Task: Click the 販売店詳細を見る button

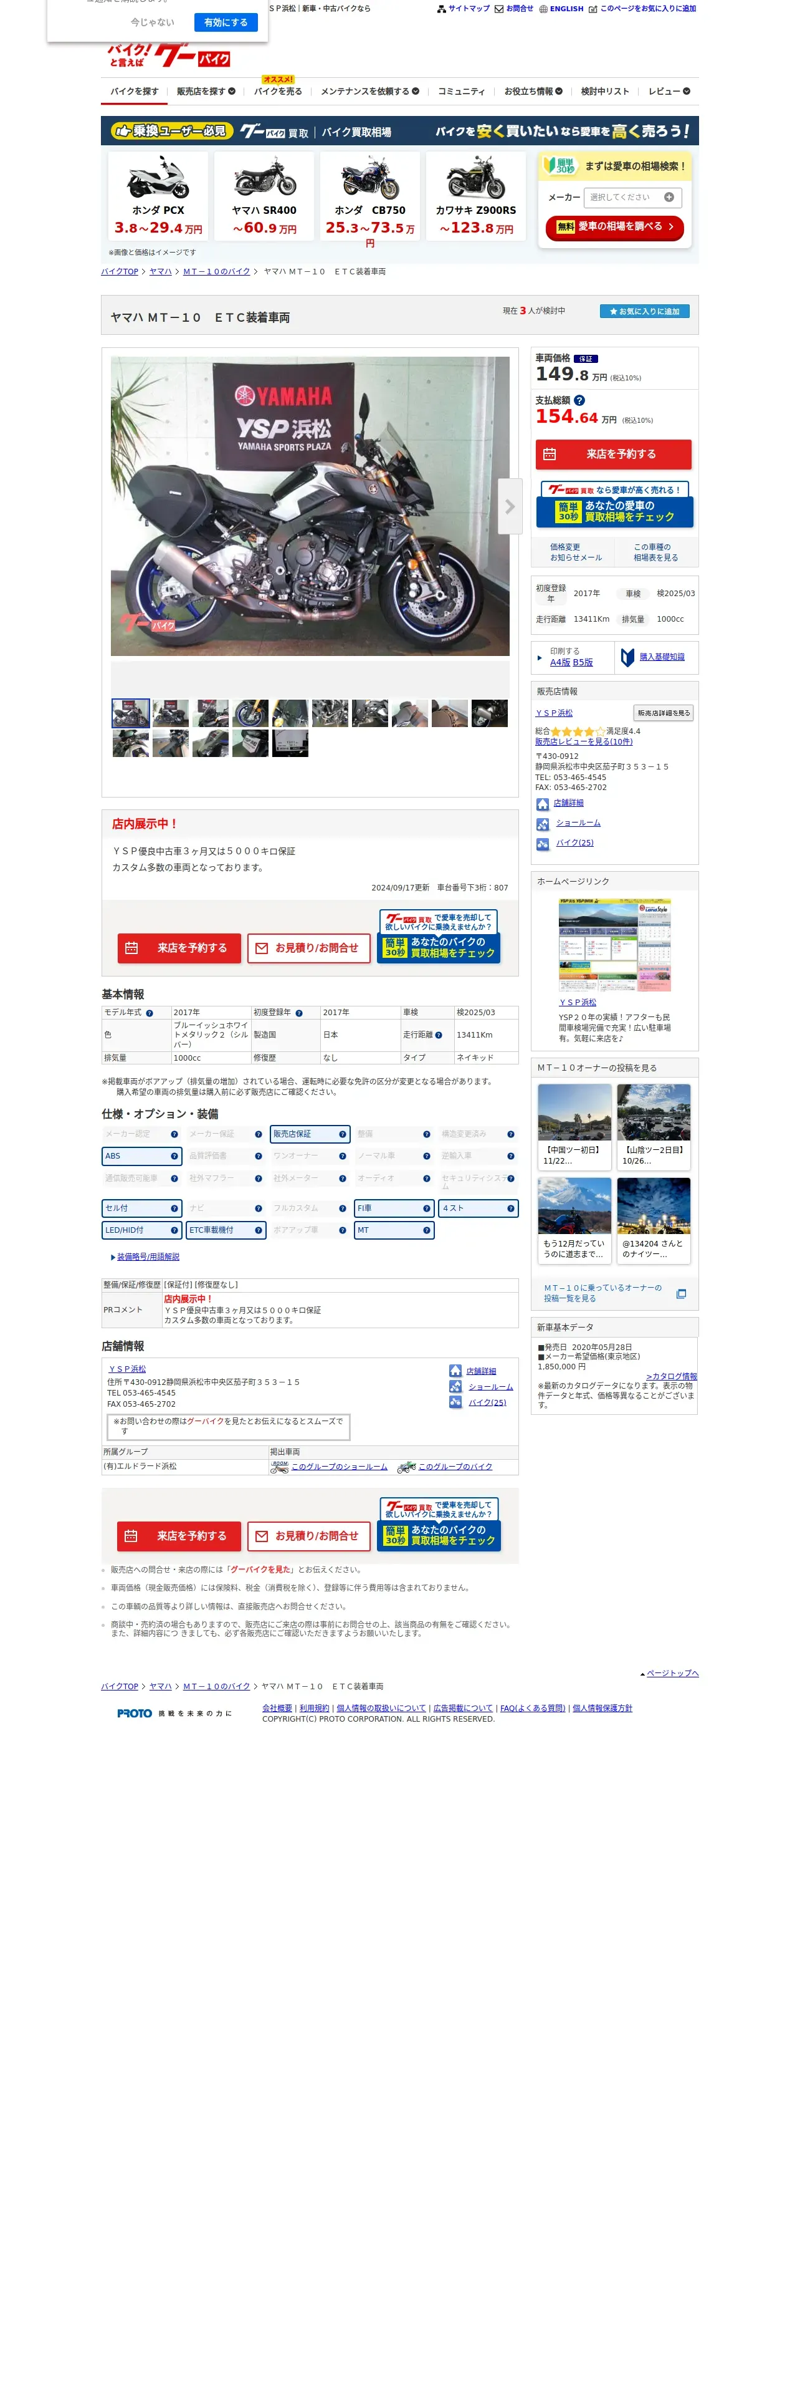Action: tap(663, 713)
